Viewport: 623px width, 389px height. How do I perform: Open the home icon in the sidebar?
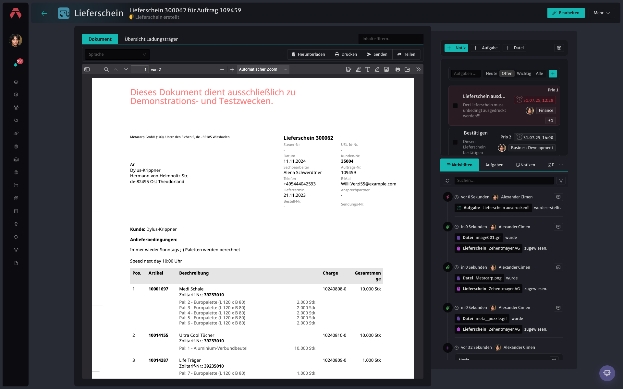click(x=16, y=82)
